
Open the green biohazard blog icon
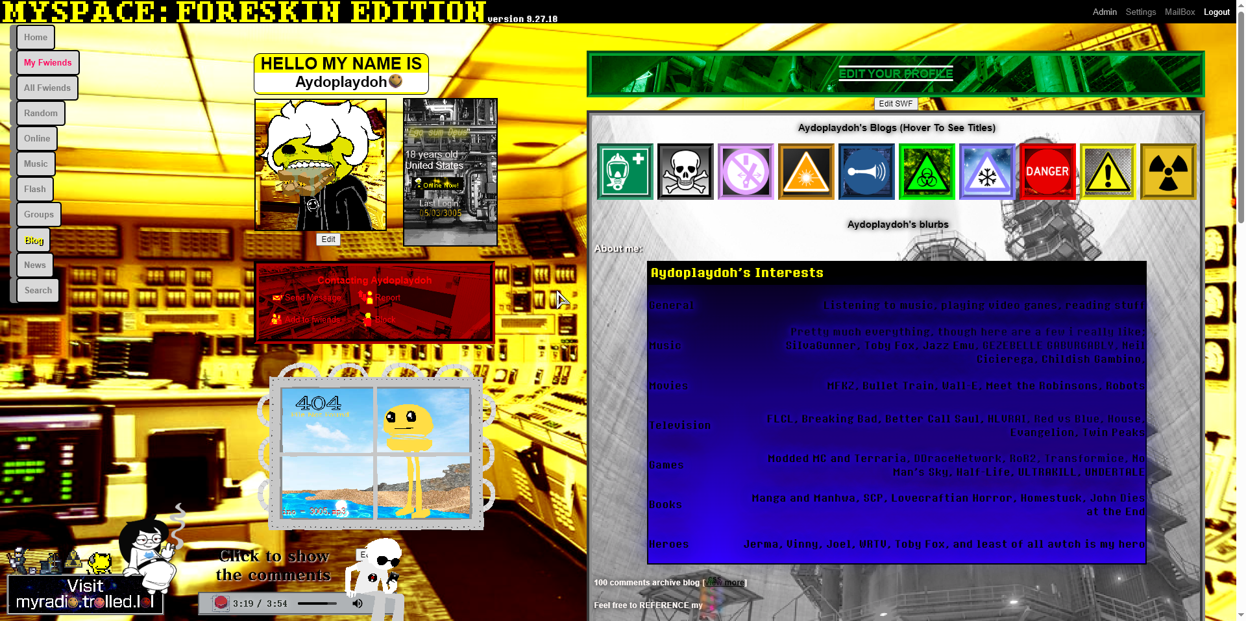tap(927, 171)
